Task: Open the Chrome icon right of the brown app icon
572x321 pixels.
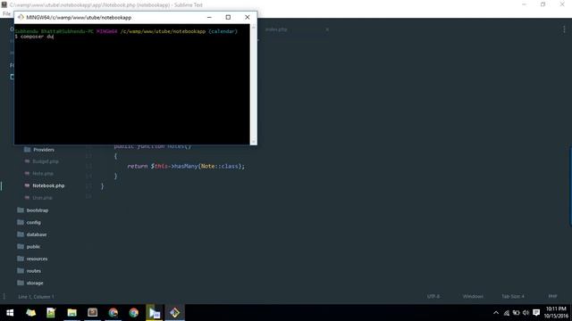Action: (x=114, y=313)
